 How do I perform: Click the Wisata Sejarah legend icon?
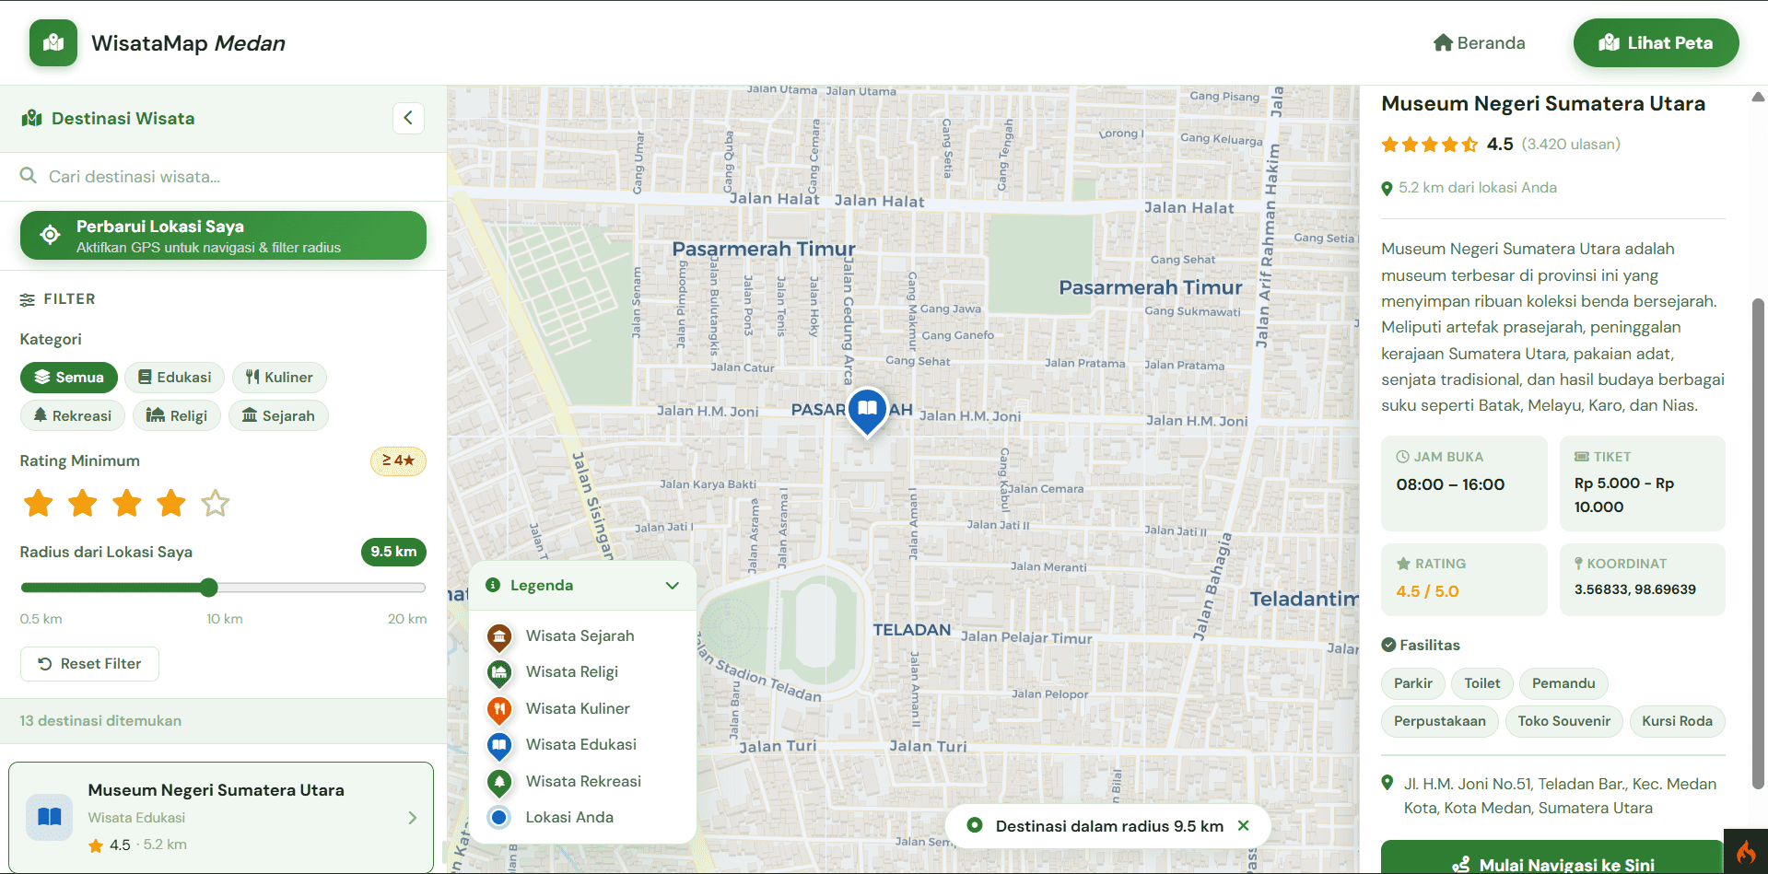499,636
